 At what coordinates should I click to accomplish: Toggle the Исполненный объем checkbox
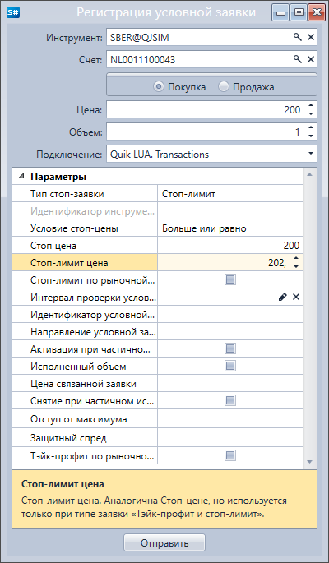point(229,366)
